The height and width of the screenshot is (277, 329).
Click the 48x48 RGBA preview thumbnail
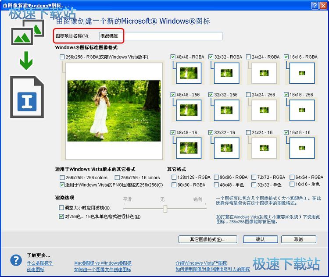click(x=189, y=73)
